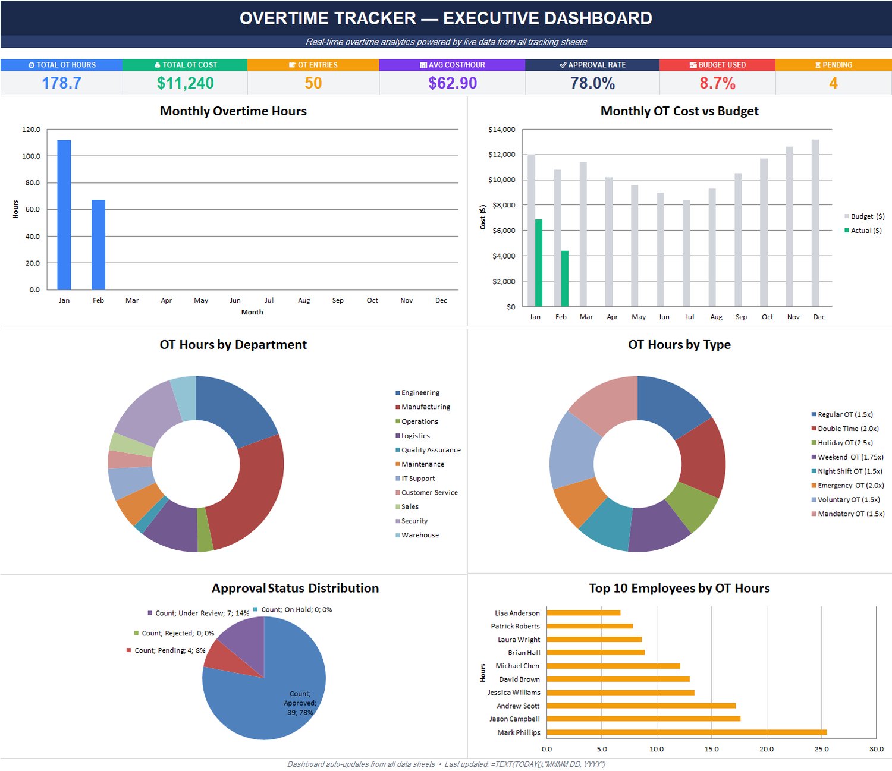
Task: Click the green Jan actual cost bar
Action: click(x=539, y=263)
